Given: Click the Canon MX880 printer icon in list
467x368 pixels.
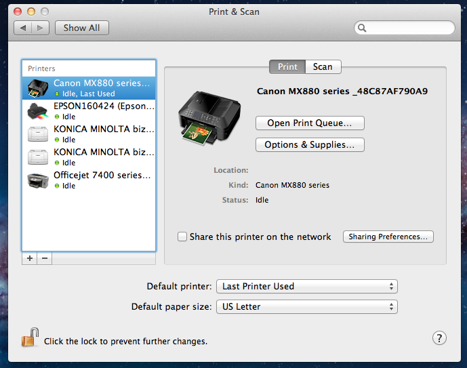Looking at the screenshot, I should (x=38, y=88).
